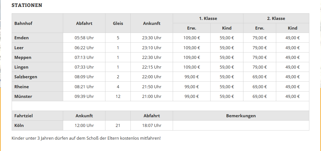Viewport: 321px width, 151px height.
Task: Select Emden arrival time 23:30 Uhr
Action: point(152,38)
